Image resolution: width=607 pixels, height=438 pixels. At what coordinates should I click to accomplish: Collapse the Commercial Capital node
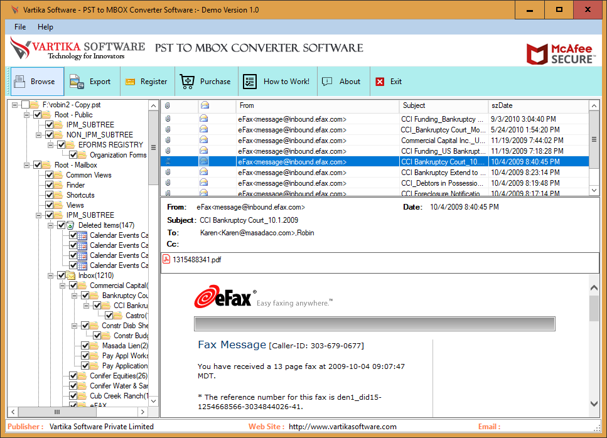click(63, 286)
